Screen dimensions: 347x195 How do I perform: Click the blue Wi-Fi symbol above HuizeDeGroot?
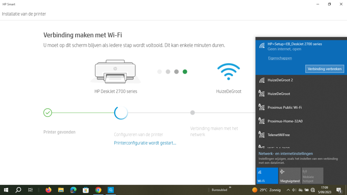[229, 72]
